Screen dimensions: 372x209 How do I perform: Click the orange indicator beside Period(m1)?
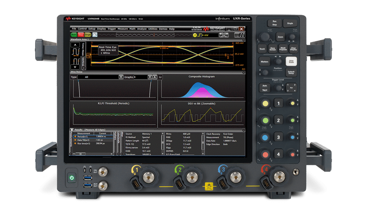point(75,137)
